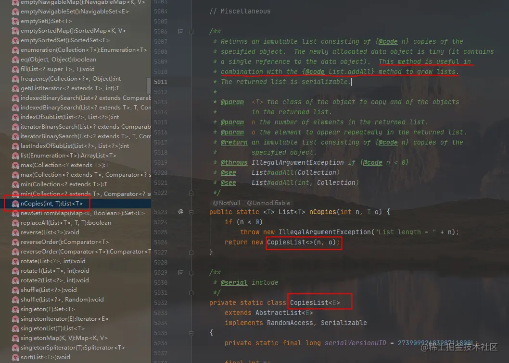Viewport: 509px width, 363px height.
Task: Collapse the nCopies method at line 5023
Action: pyautogui.click(x=191, y=212)
